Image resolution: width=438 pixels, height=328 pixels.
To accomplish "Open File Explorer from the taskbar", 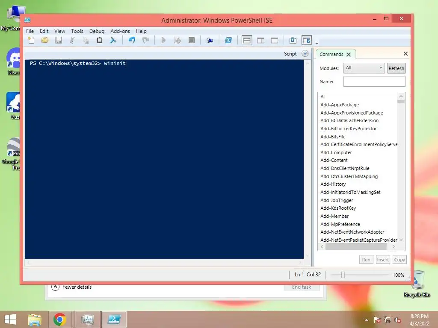I will click(x=35, y=319).
